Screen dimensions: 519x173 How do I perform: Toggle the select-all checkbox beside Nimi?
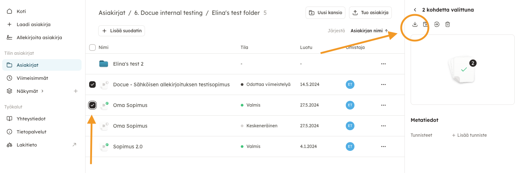[92, 48]
